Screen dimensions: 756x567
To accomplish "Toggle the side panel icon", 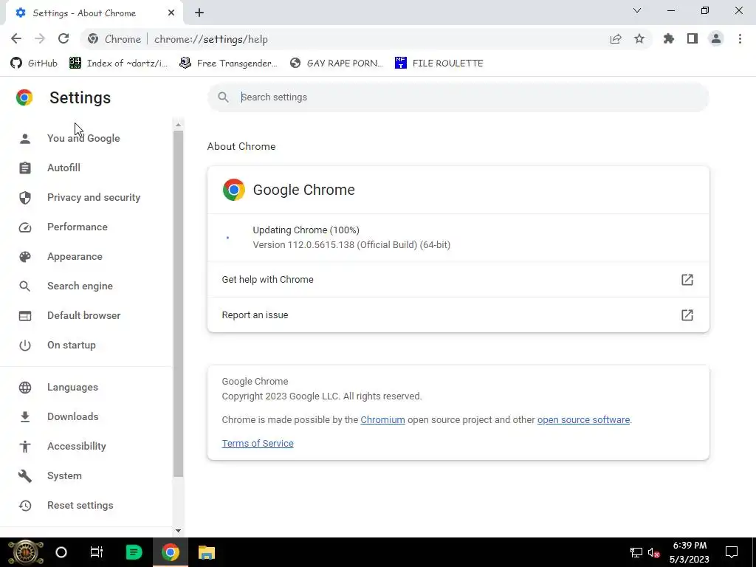I will 693,39.
